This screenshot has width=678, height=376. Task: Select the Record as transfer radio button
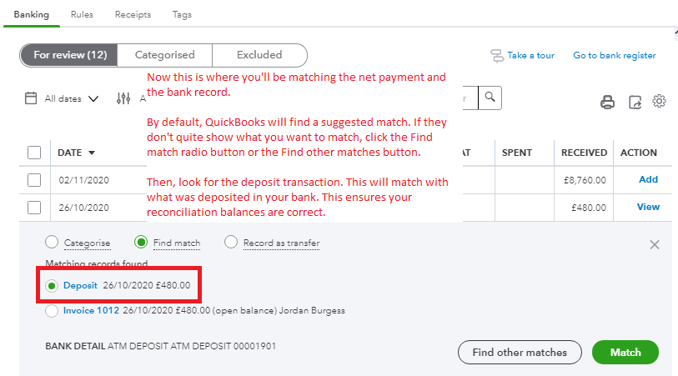(230, 243)
